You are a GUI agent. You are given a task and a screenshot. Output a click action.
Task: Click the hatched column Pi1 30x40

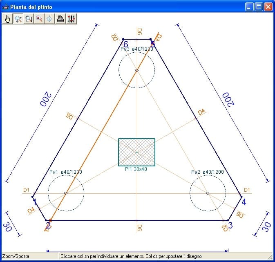136,152
